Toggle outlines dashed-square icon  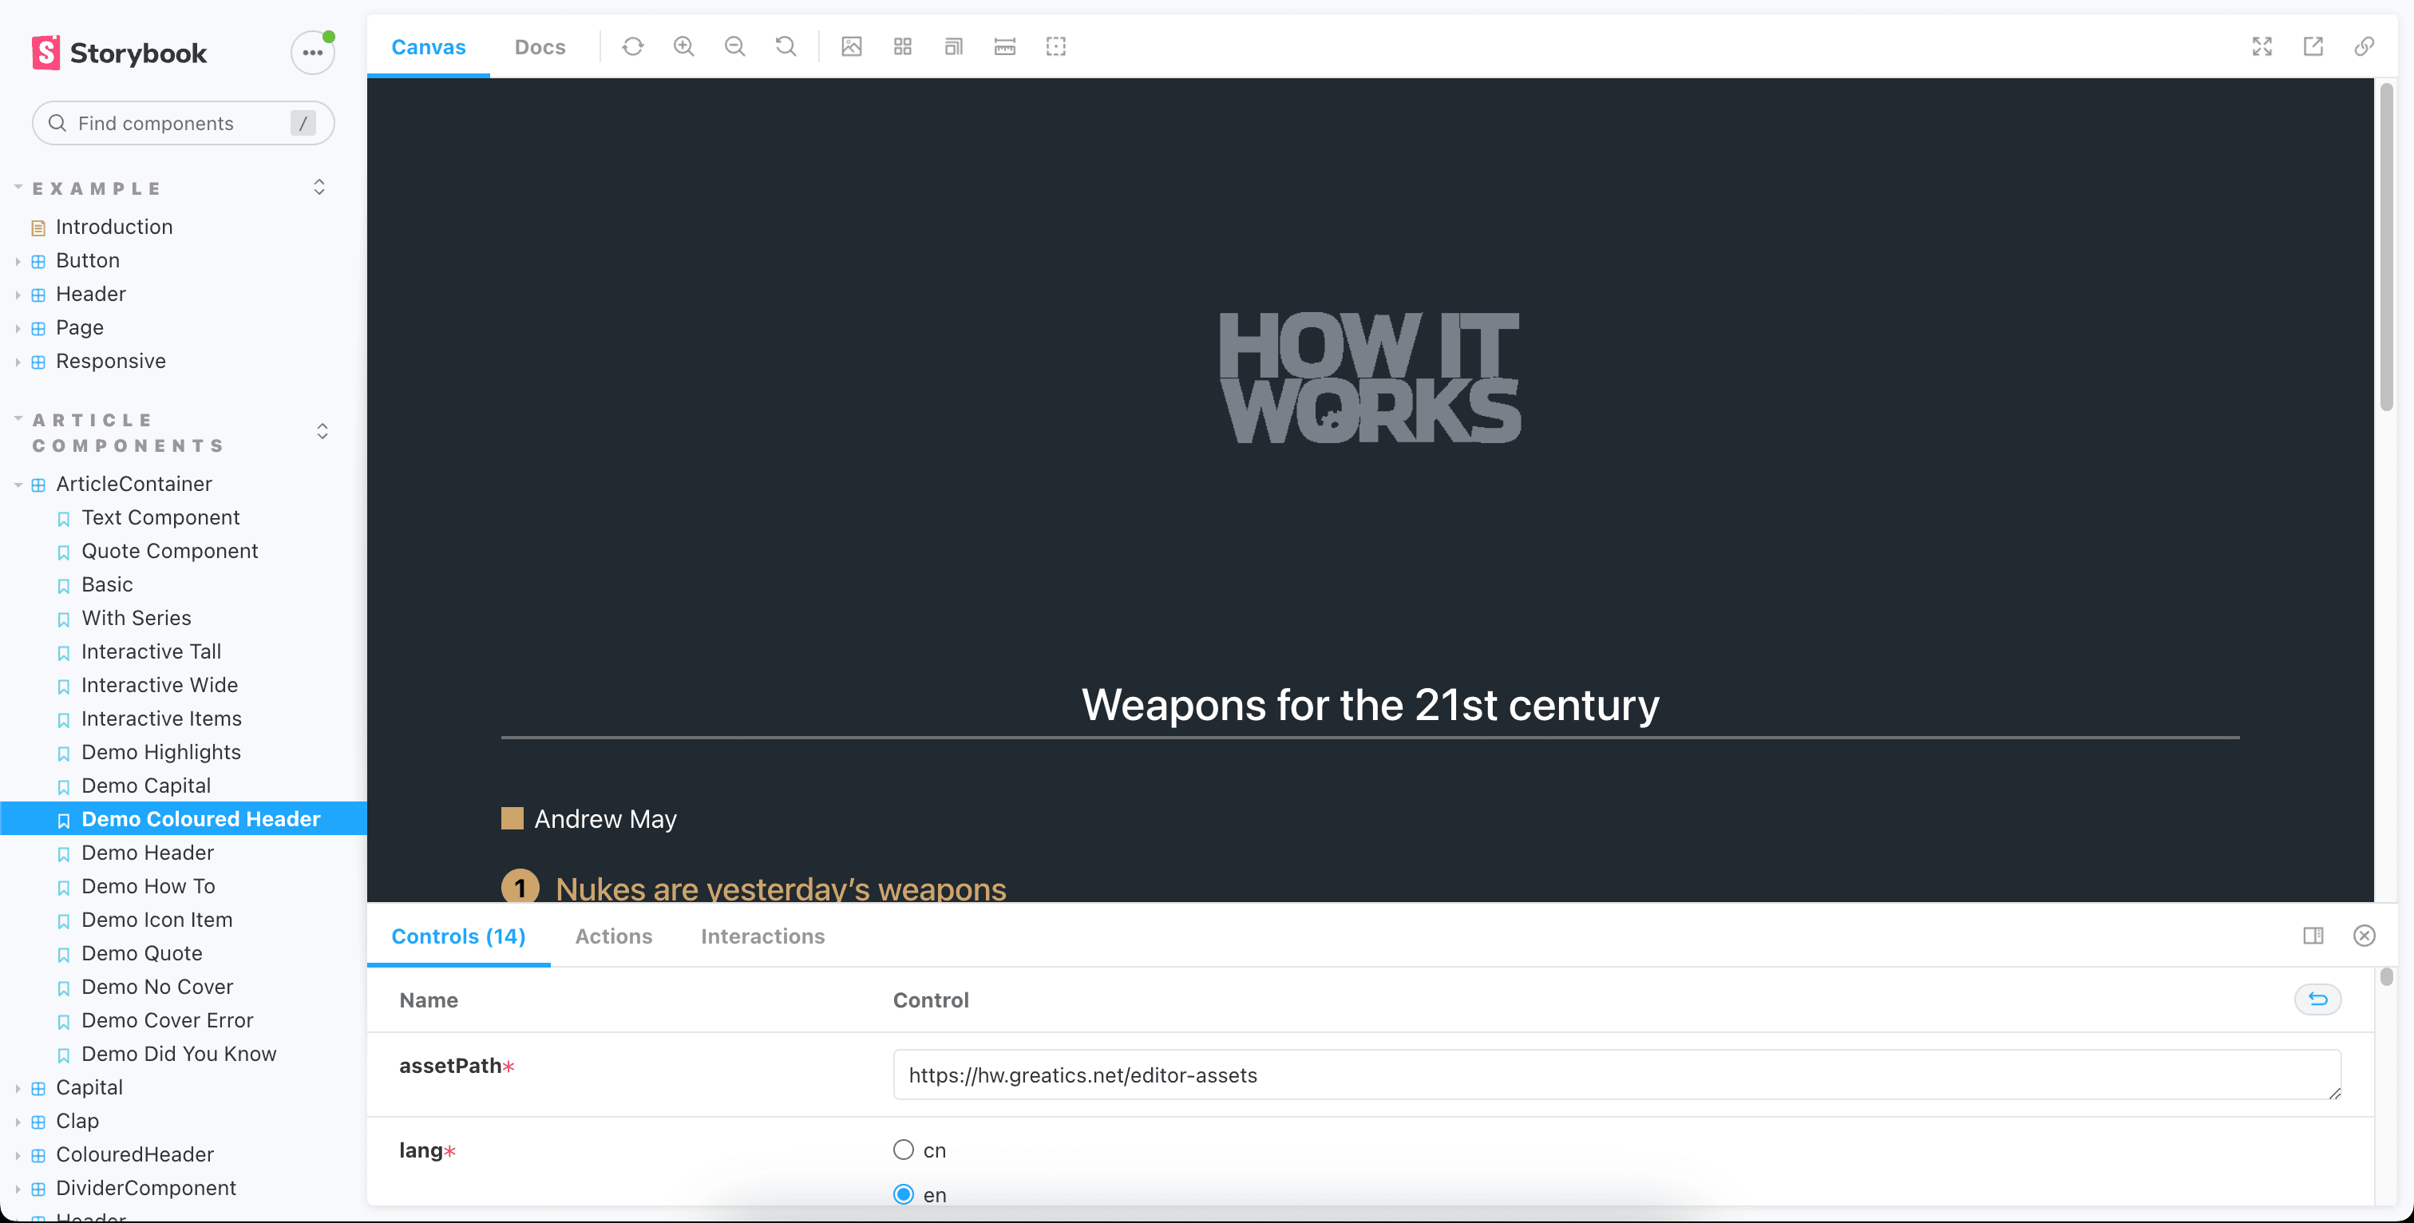(x=1056, y=47)
